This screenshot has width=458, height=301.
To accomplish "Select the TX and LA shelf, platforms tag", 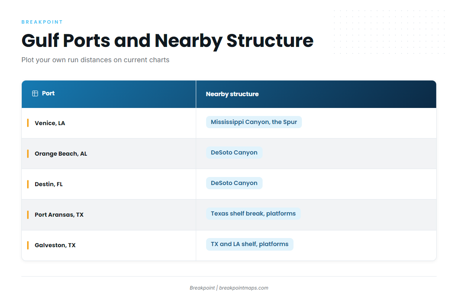I will coord(250,244).
